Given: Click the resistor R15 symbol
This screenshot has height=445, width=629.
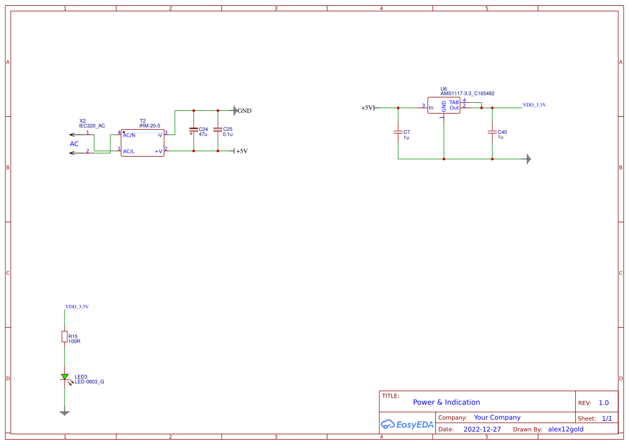Looking at the screenshot, I should (x=64, y=337).
